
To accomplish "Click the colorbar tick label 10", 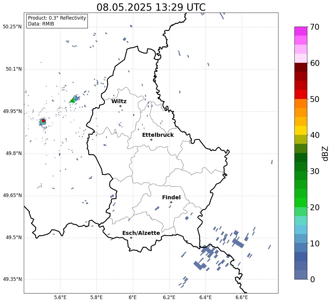I will pos(315,243).
